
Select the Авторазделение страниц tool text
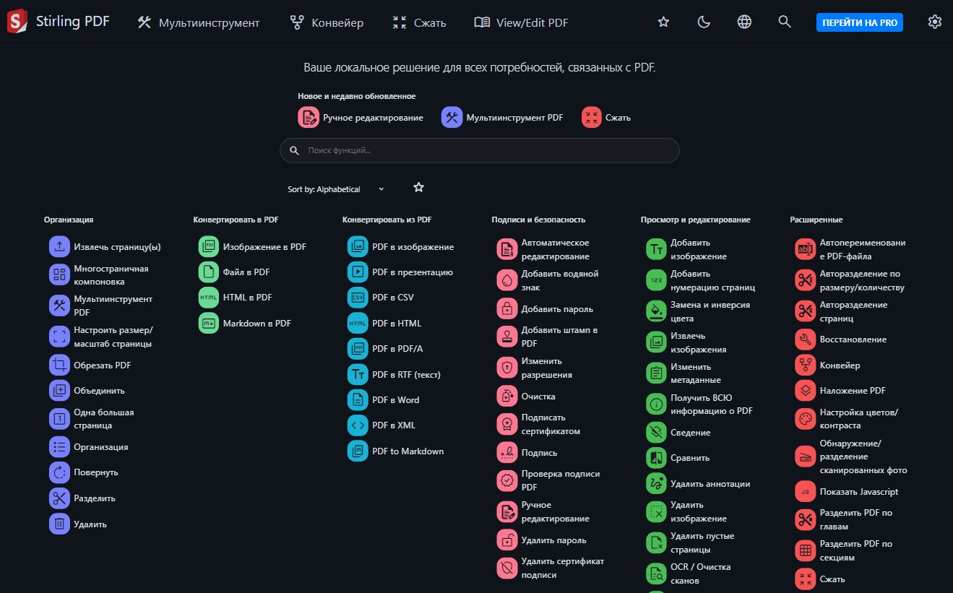[x=854, y=311]
